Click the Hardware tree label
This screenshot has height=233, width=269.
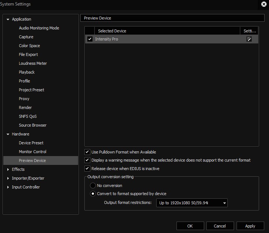[20, 134]
